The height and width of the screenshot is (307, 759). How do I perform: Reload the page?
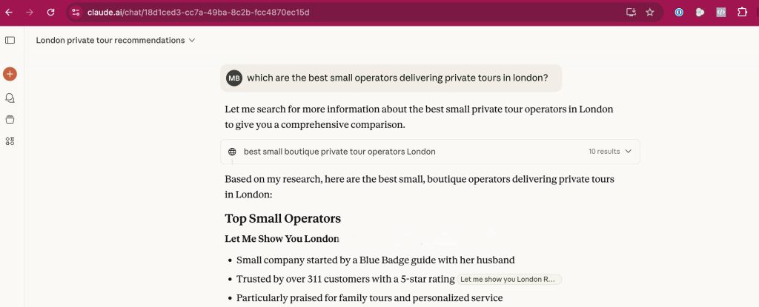click(50, 12)
